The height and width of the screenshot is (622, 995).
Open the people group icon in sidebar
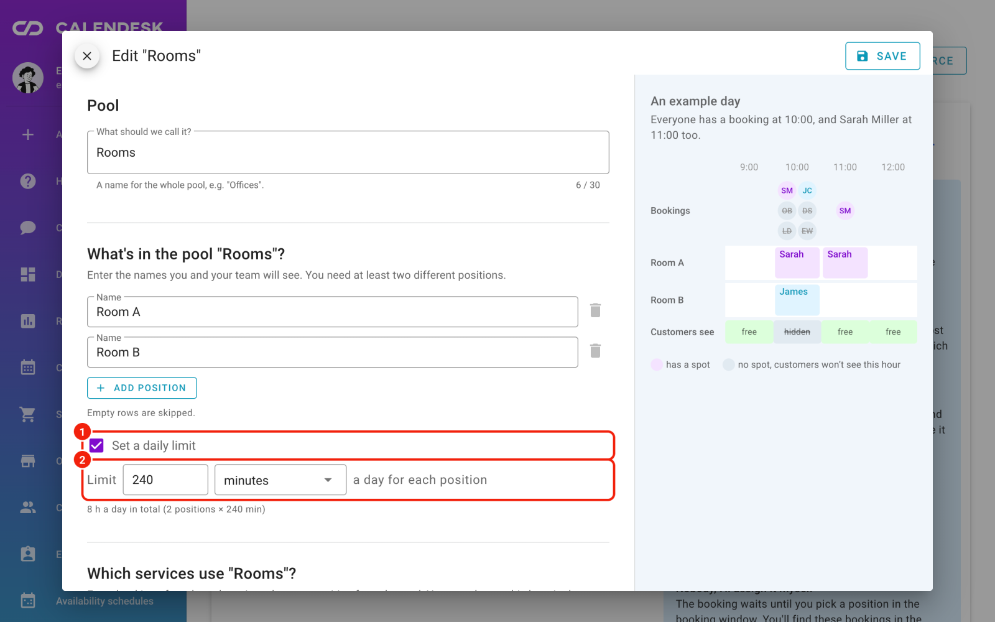[28, 508]
